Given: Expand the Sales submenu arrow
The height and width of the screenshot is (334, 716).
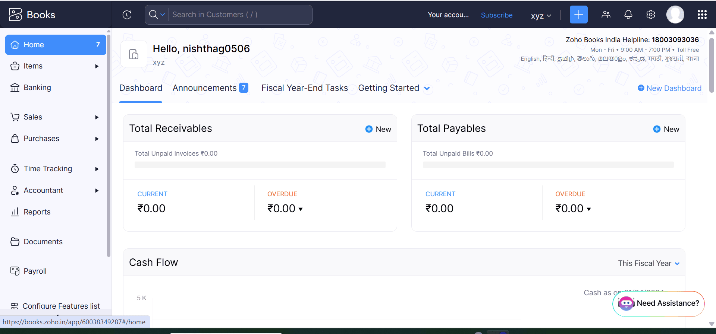Looking at the screenshot, I should pos(97,117).
